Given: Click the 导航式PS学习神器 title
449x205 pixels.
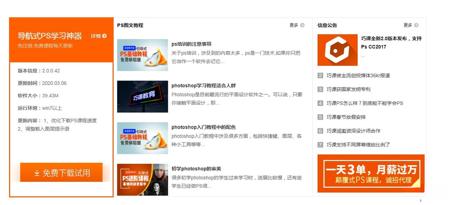Looking at the screenshot, I should click(x=50, y=36).
